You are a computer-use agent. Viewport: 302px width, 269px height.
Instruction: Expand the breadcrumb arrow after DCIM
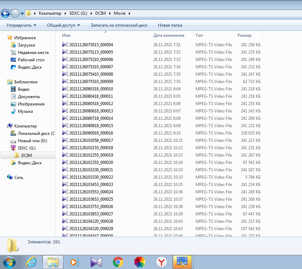[111, 13]
